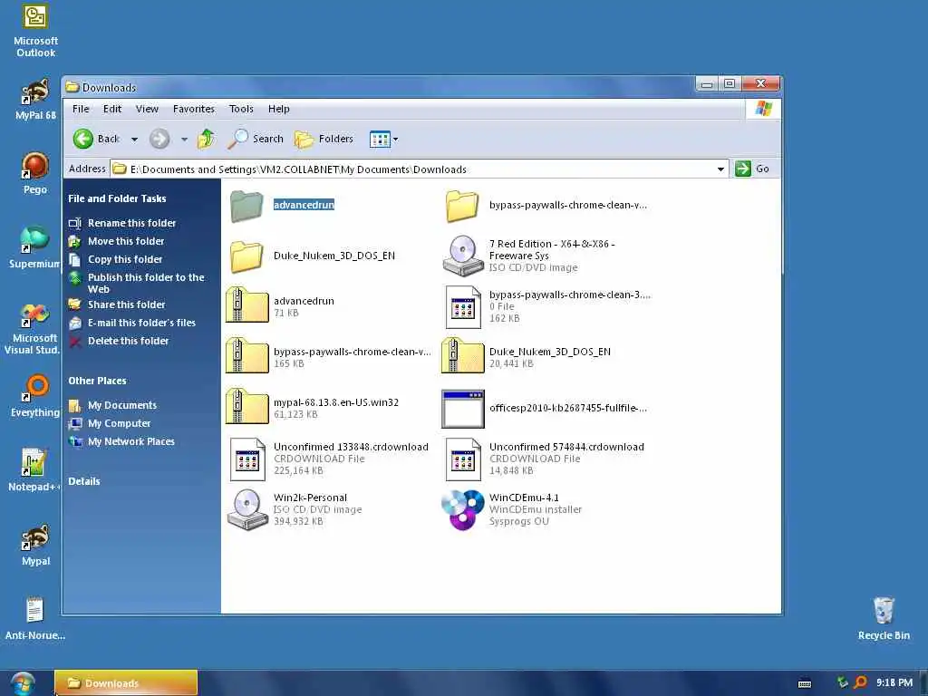
Task: Go to My Documents in Other Places
Action: pyautogui.click(x=122, y=405)
